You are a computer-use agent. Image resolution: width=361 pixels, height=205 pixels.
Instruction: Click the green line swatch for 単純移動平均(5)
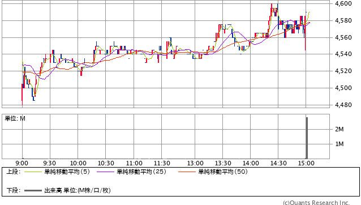[x=33, y=172]
